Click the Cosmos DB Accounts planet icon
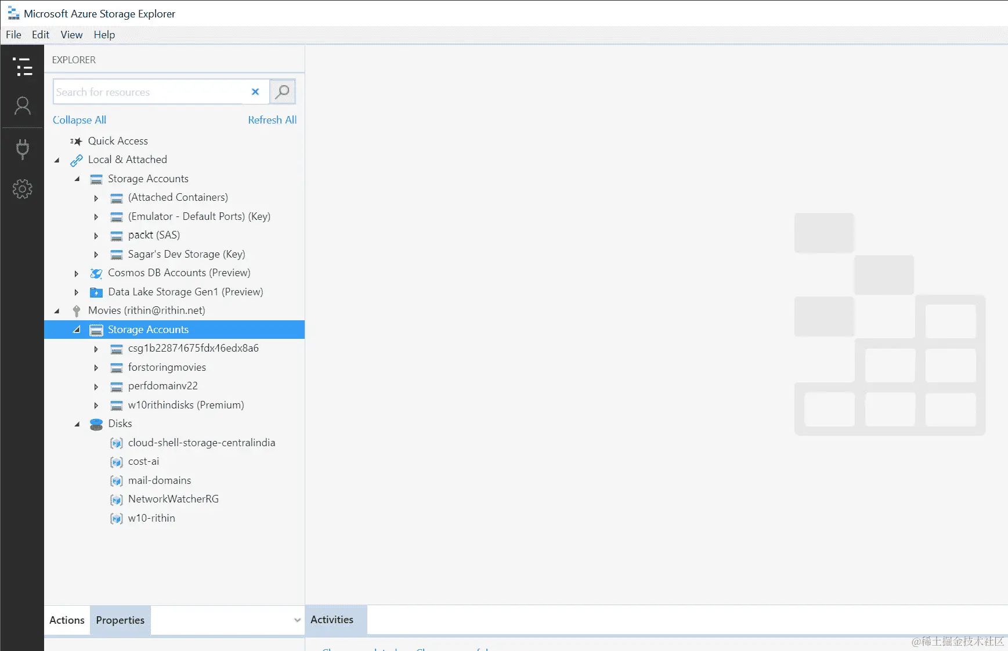Viewport: 1008px width, 651px height. [x=96, y=273]
